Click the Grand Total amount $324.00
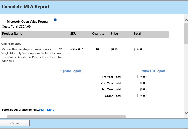Viewport: 188px width, 129px height. (x=141, y=96)
